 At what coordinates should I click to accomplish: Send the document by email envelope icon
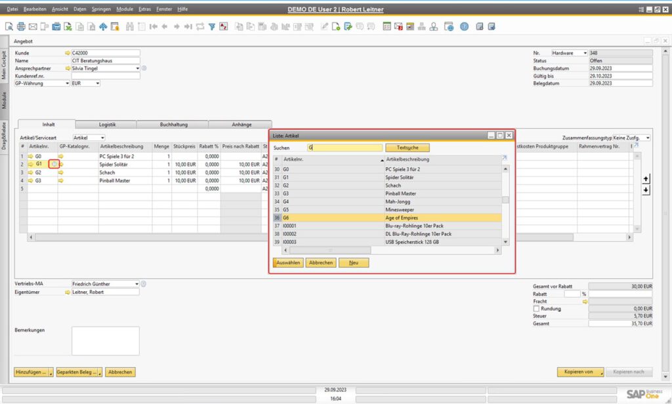coord(33,27)
